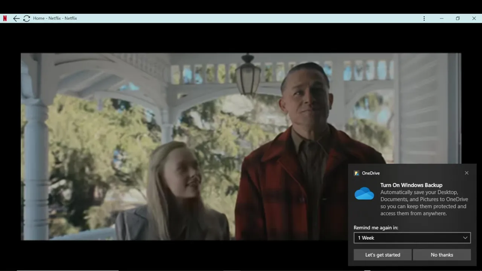This screenshot has width=482, height=271.
Task: Minimize the Netflix window
Action: [x=441, y=18]
